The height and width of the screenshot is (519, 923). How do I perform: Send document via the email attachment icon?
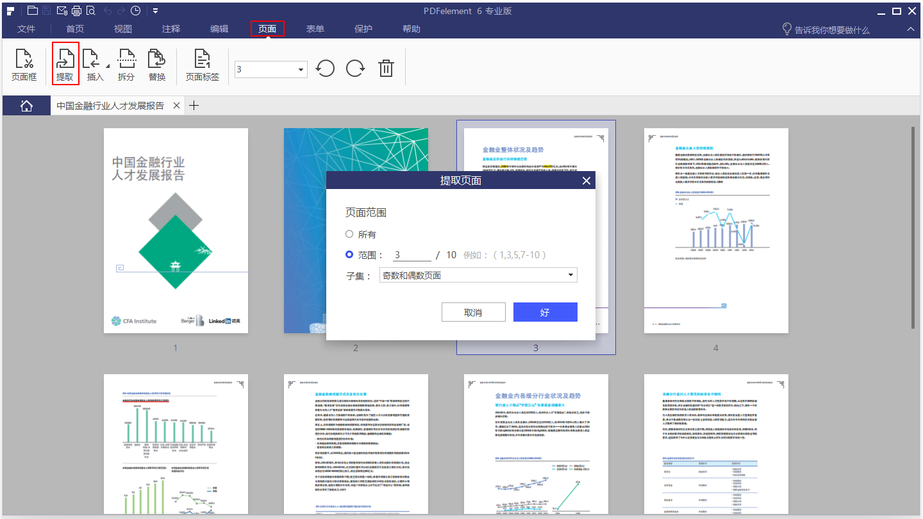point(62,11)
